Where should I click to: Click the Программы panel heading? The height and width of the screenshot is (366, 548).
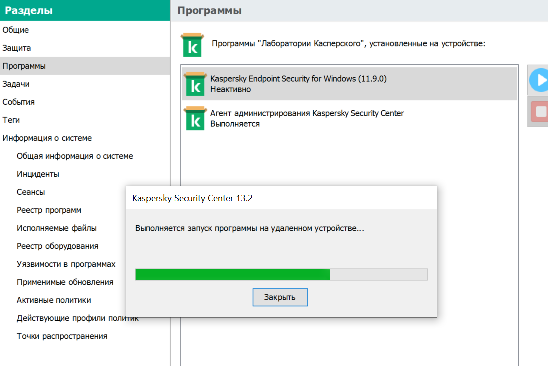tap(209, 10)
